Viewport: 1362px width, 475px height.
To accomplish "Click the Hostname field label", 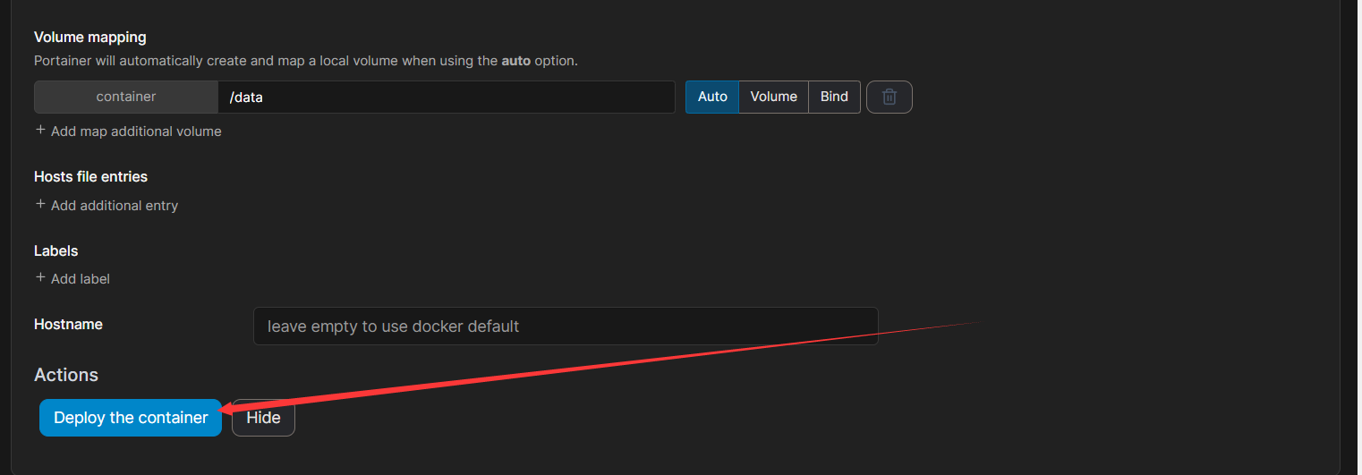I will pos(68,325).
